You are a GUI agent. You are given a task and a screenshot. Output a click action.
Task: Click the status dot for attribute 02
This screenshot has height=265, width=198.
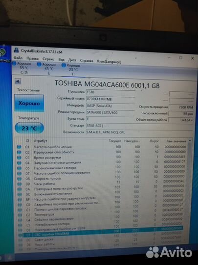(19, 152)
